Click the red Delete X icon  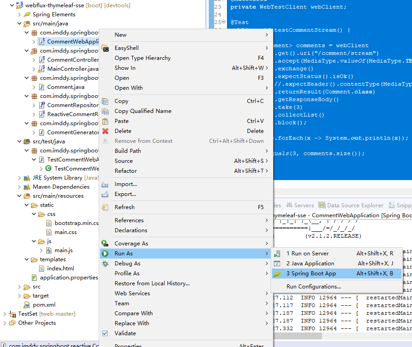point(105,131)
